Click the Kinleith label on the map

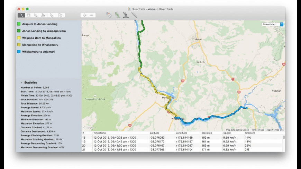click(201, 62)
